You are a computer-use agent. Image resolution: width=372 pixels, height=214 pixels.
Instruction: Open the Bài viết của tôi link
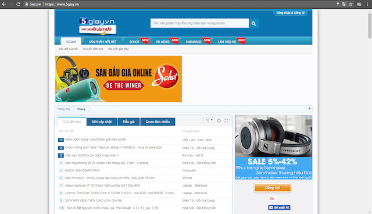pyautogui.click(x=69, y=49)
